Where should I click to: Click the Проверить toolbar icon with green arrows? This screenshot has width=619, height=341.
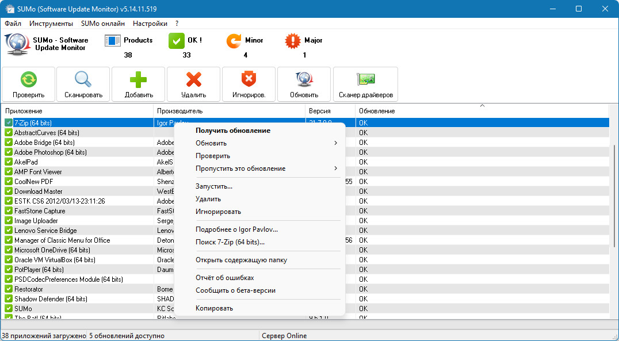(29, 79)
